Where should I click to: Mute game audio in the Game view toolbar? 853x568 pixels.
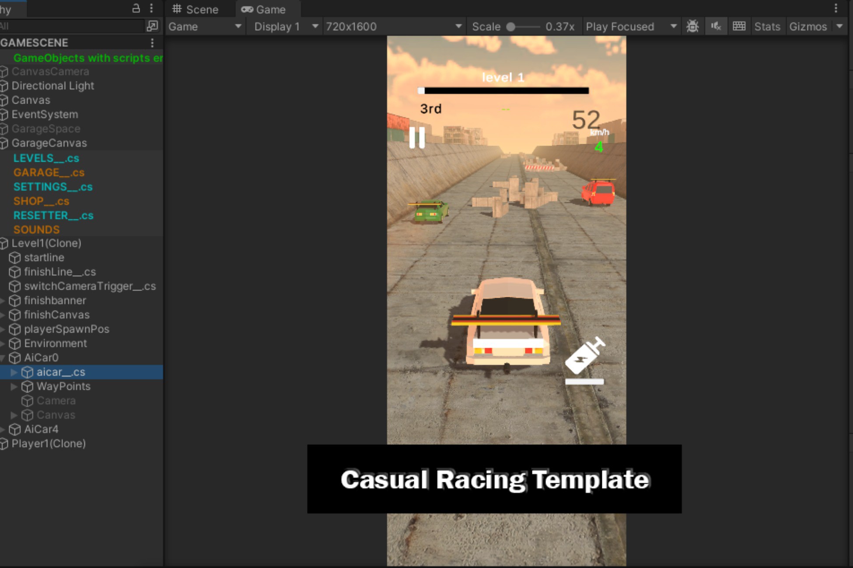tap(716, 26)
